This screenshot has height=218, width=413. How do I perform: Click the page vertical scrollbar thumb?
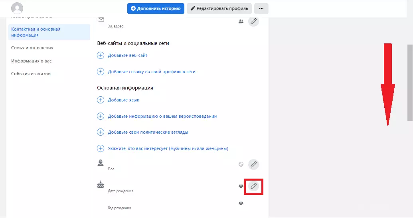[x=410, y=83]
